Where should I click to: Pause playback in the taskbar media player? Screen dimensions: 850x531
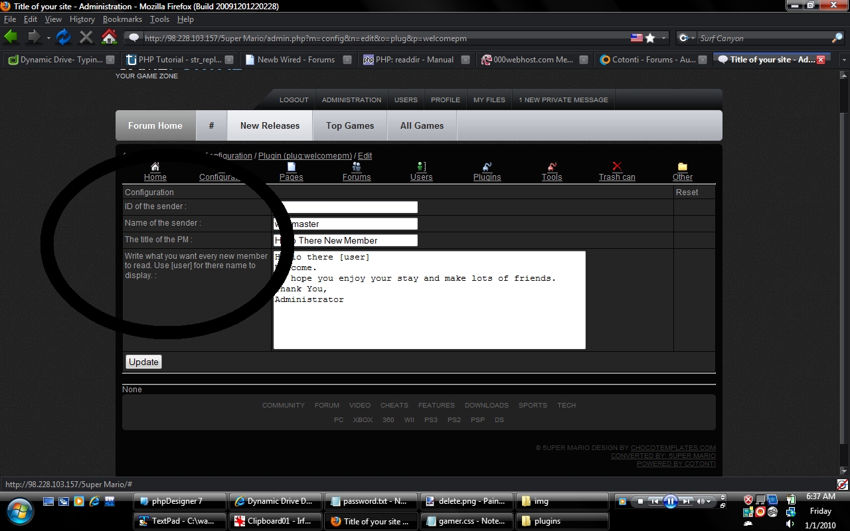(x=670, y=501)
